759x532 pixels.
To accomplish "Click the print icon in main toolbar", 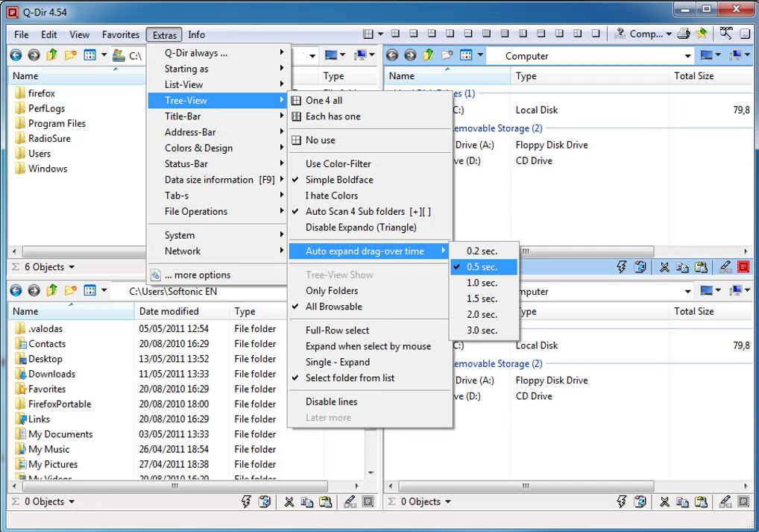I will click(x=683, y=34).
